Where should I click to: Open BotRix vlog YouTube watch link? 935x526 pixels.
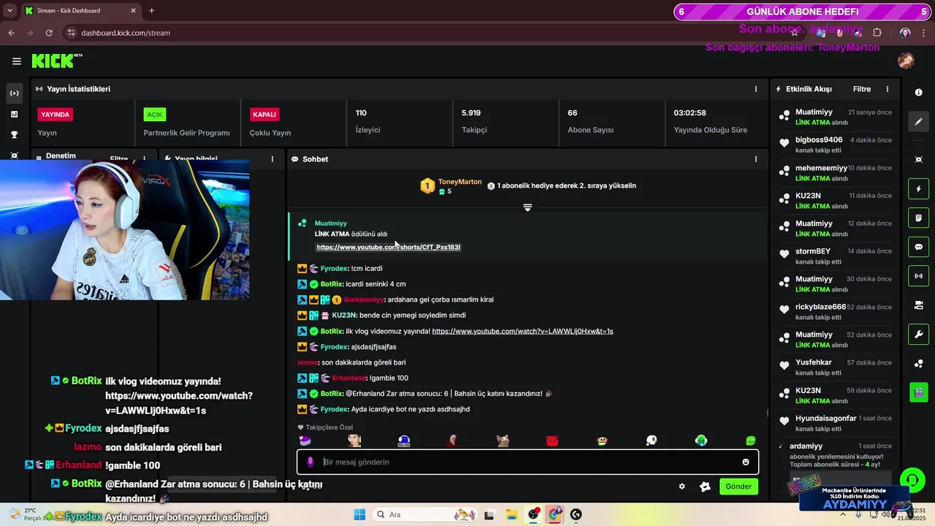tap(522, 331)
